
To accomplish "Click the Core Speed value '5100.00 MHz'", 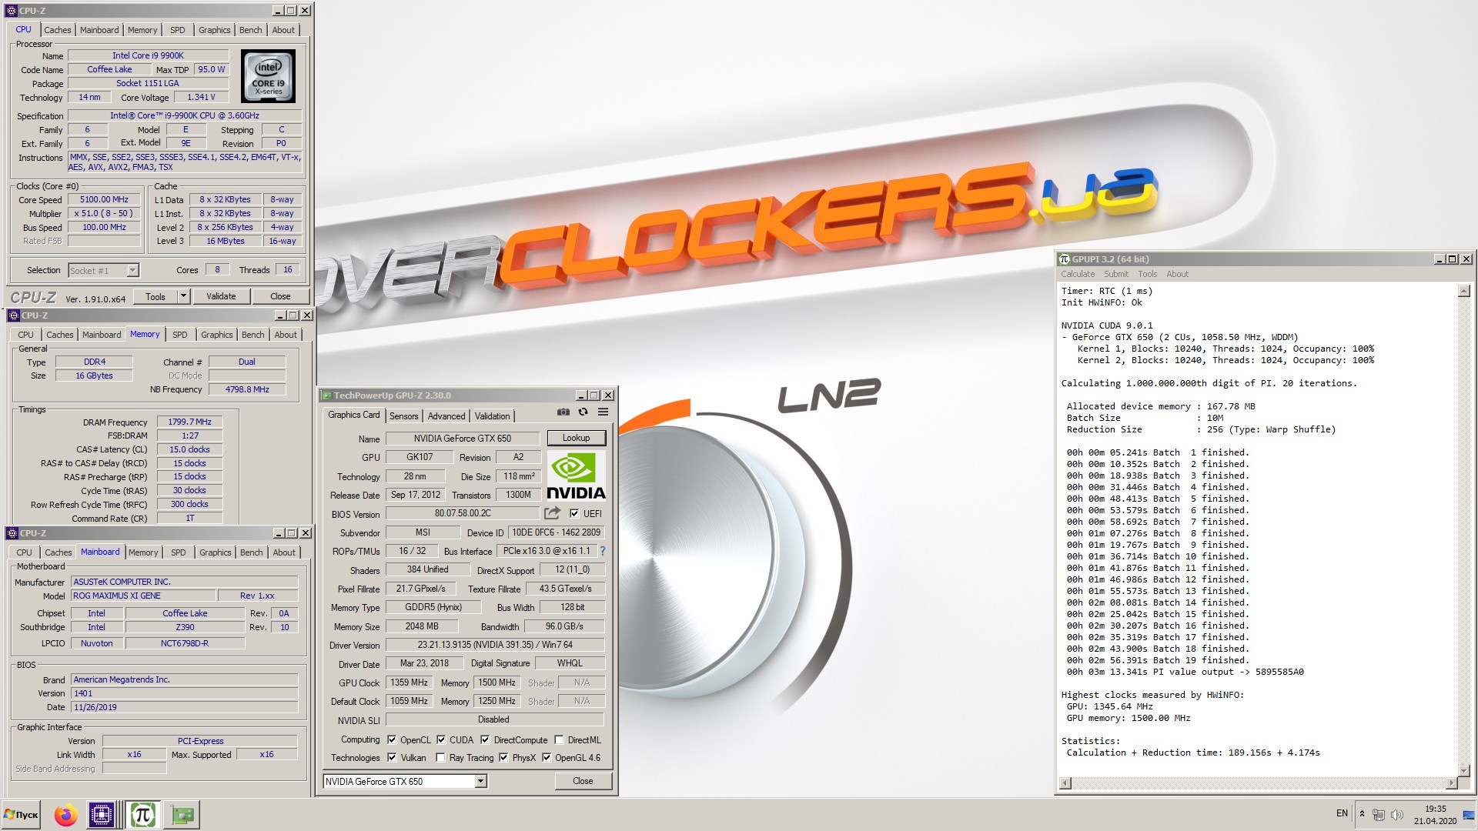I will 104,199.
